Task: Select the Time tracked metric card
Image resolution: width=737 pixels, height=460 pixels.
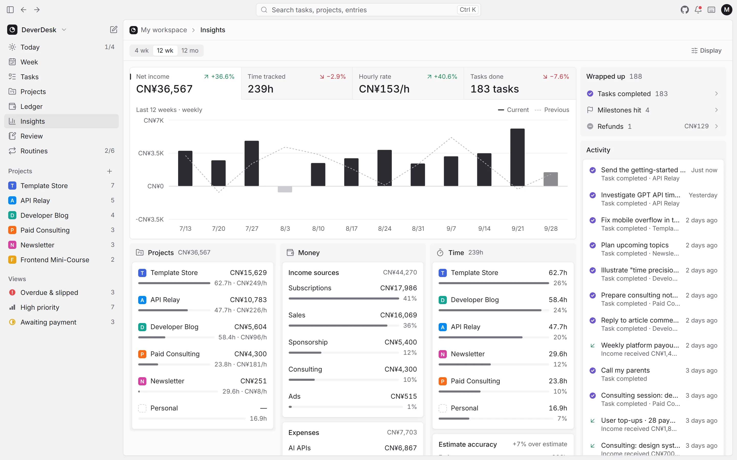Action: click(297, 83)
